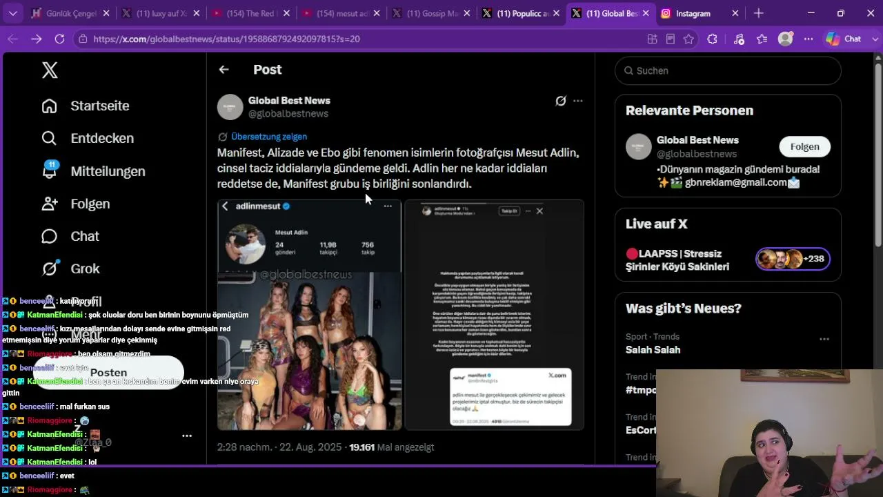Image resolution: width=883 pixels, height=497 pixels.
Task: Click the Entdecken menu label
Action: pyautogui.click(x=102, y=138)
